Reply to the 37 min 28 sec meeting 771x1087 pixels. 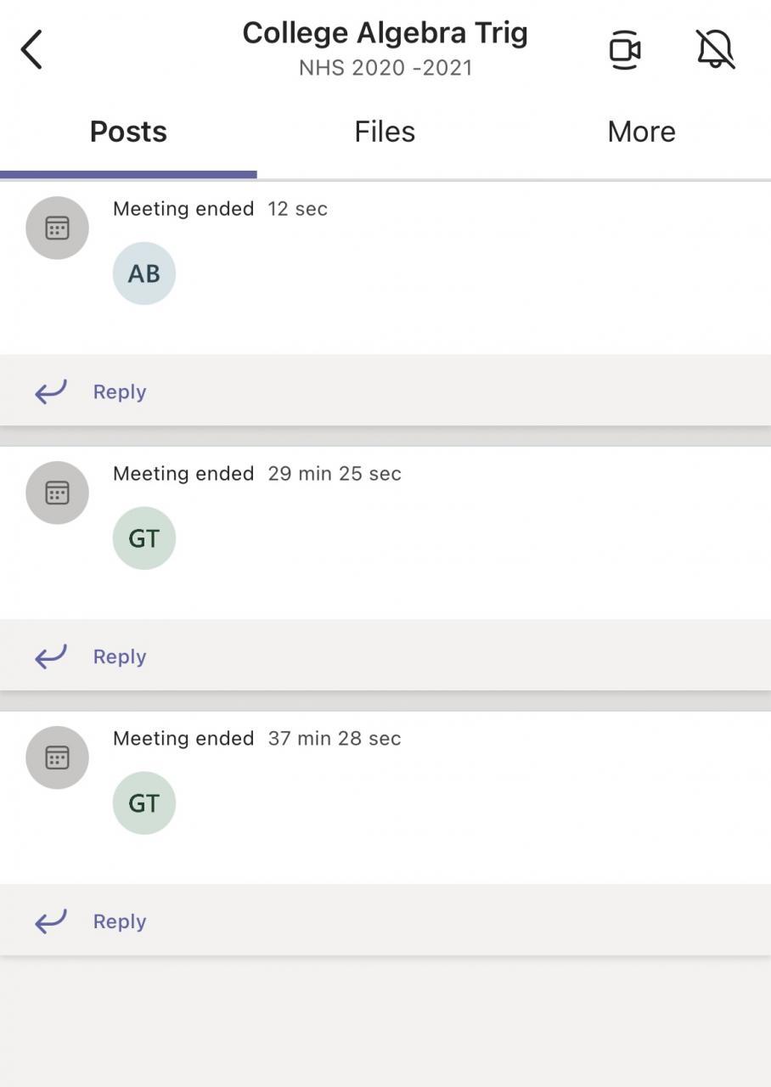click(x=120, y=922)
